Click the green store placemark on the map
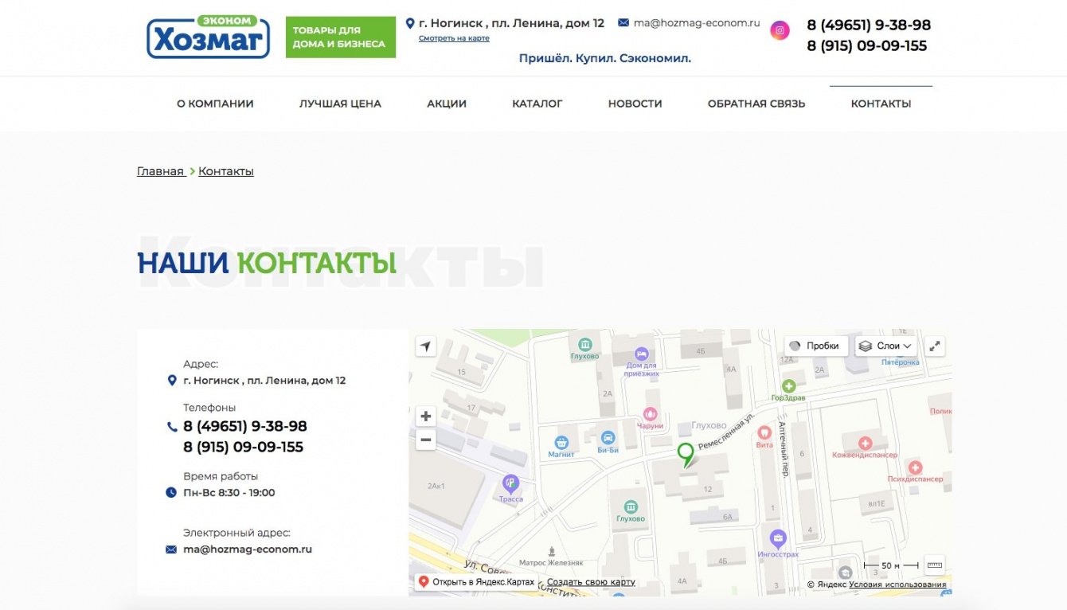The image size is (1067, 610). point(686,455)
